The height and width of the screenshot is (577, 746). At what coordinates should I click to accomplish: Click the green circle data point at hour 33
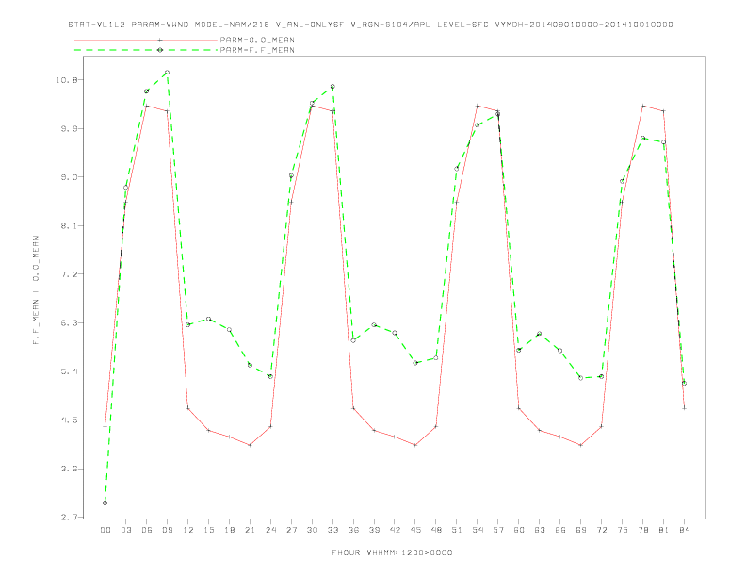(332, 87)
